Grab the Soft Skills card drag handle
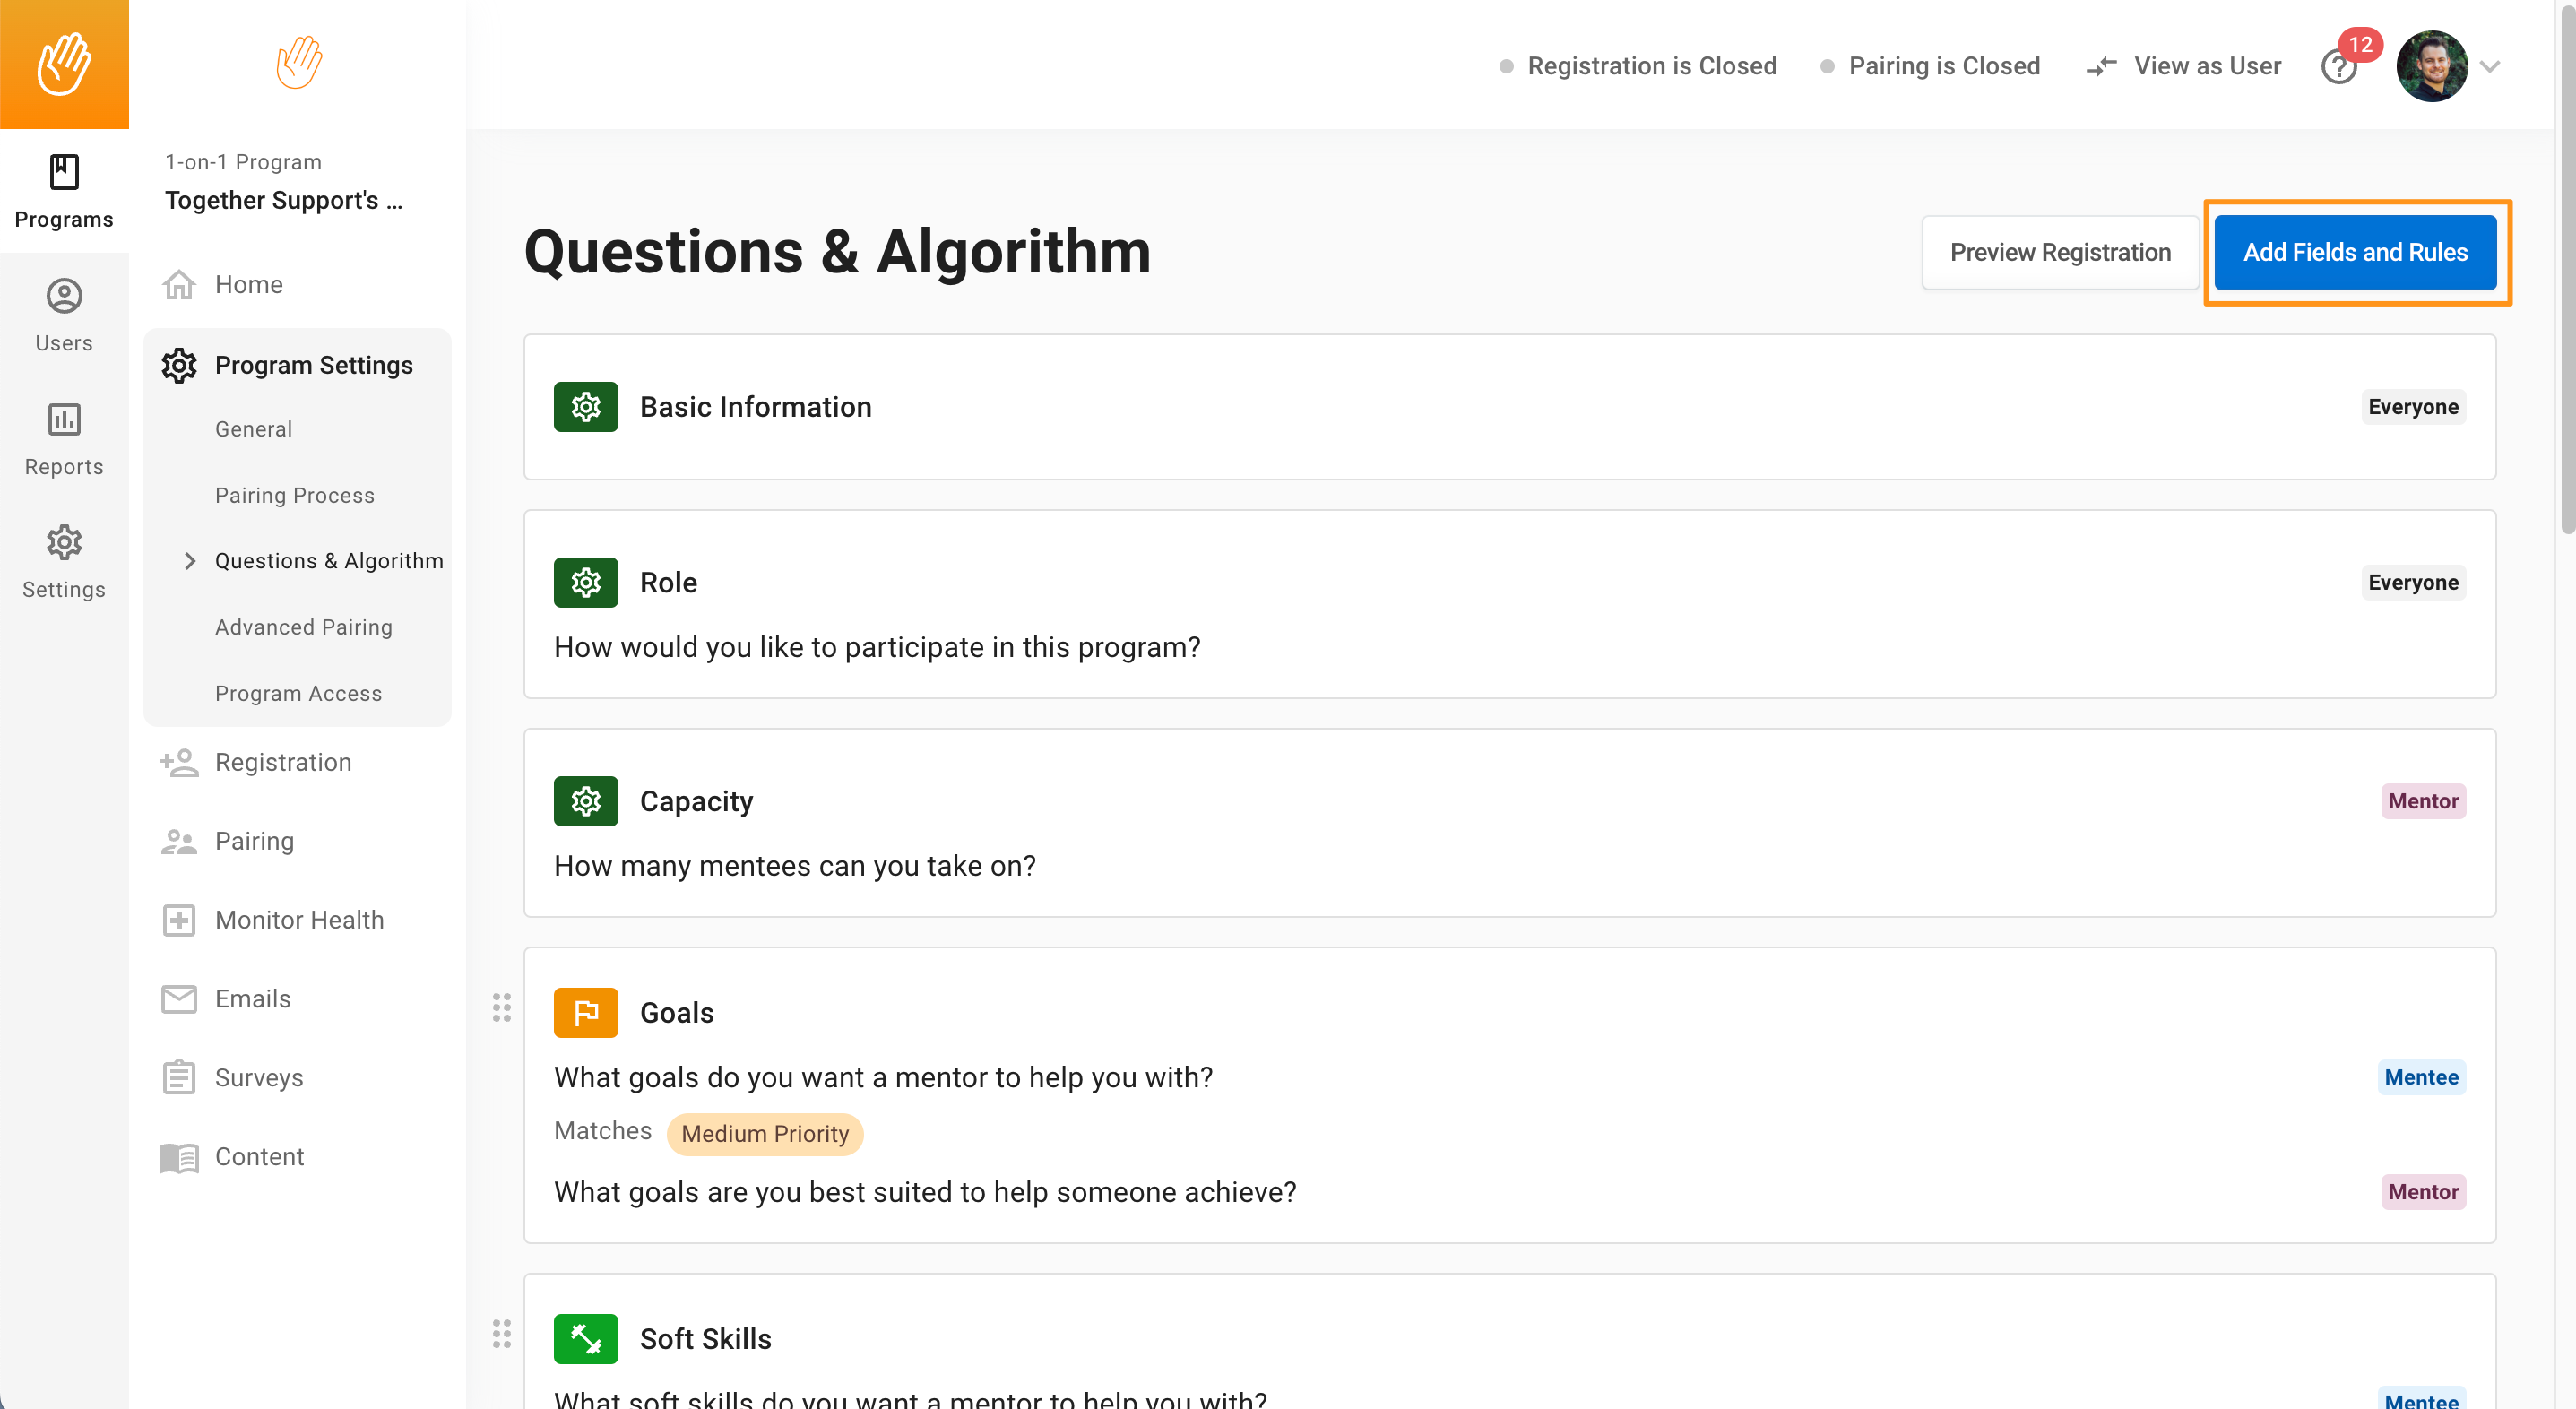Screen dimensions: 2576x1409 [x=502, y=1334]
